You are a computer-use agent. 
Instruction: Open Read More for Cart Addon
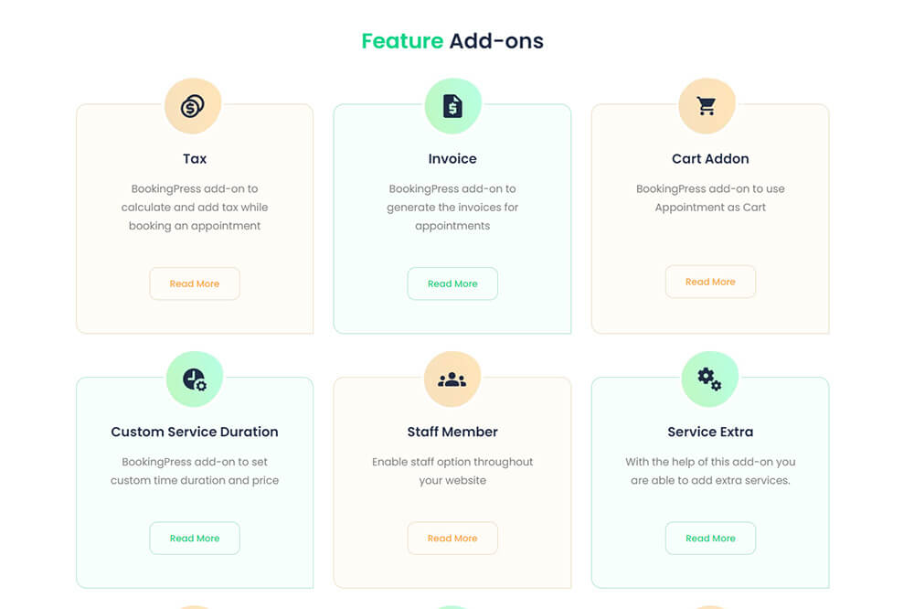click(710, 282)
